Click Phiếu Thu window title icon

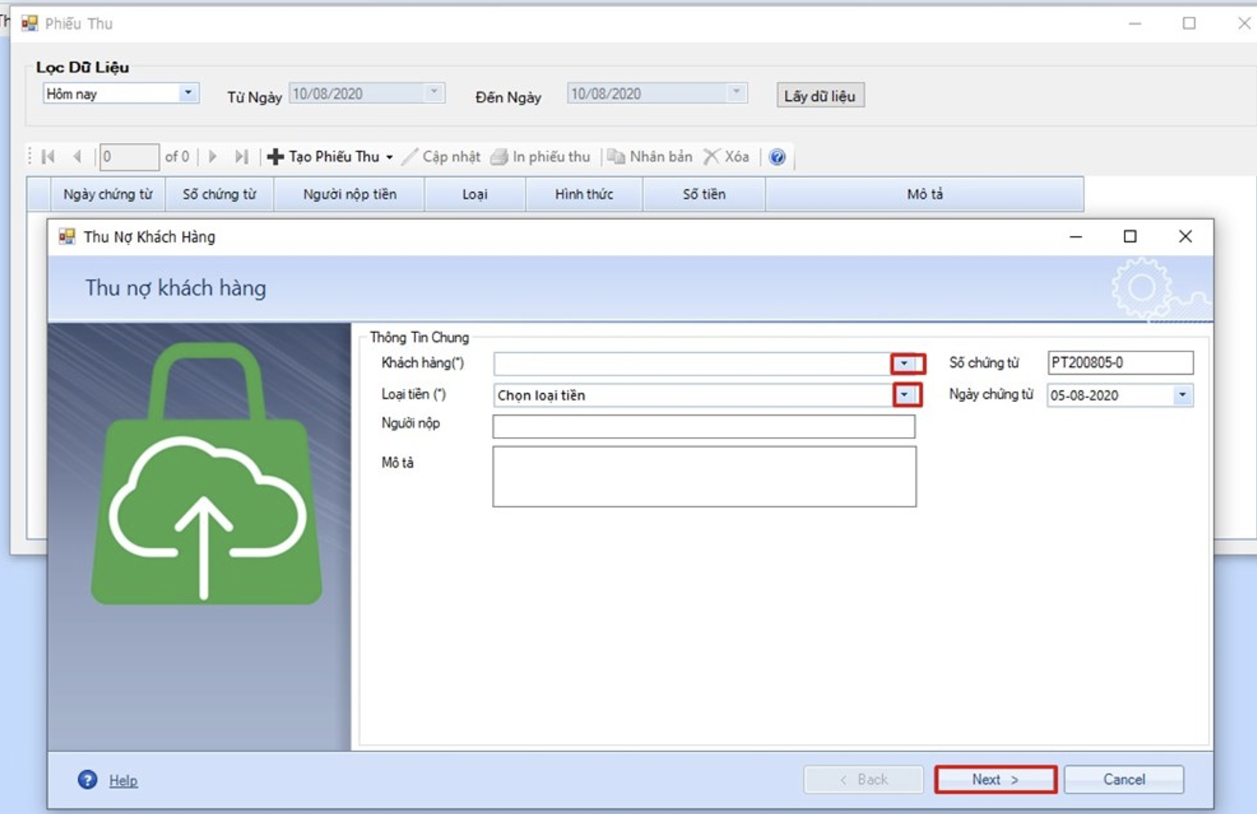(x=29, y=23)
